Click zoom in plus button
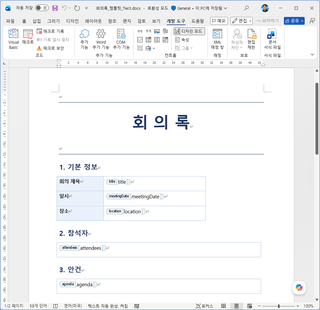 [298, 306]
